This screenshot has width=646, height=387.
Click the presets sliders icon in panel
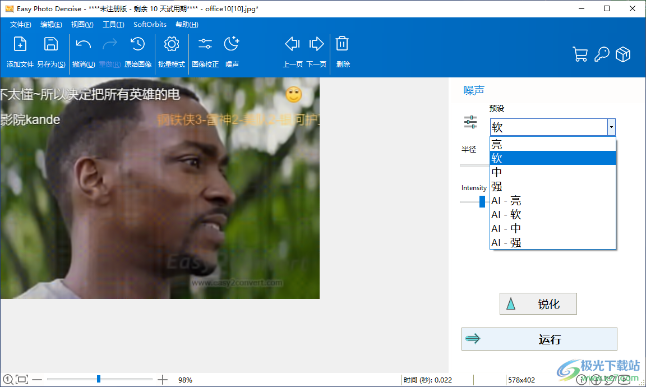(470, 122)
